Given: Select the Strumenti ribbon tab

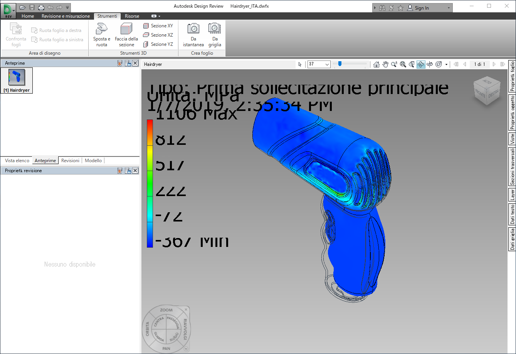Looking at the screenshot, I should [107, 16].
